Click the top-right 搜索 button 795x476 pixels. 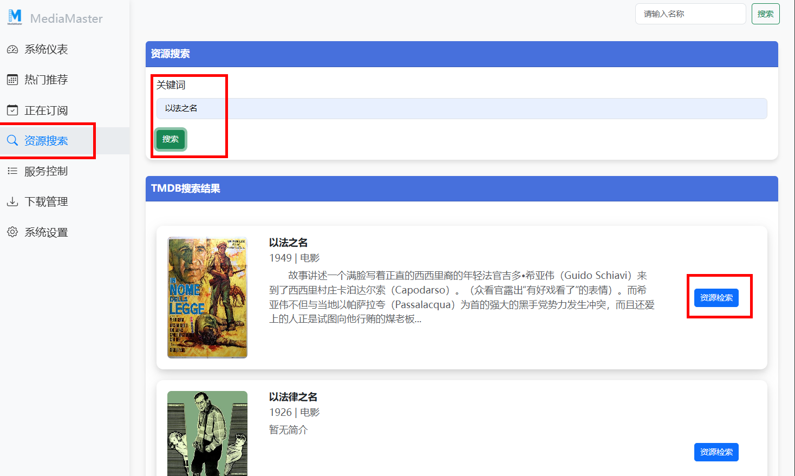[x=765, y=14]
